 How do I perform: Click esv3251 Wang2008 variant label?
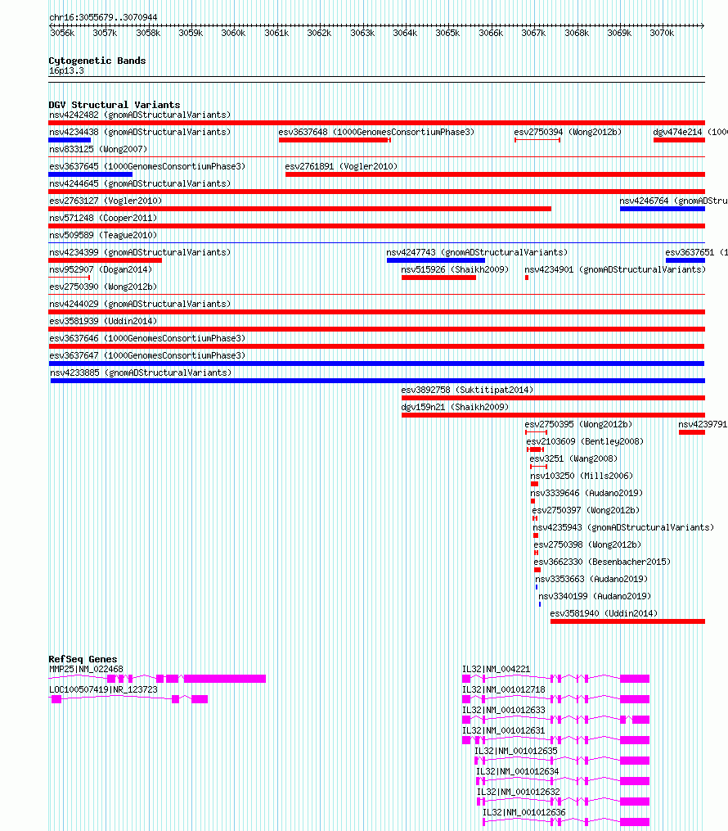pos(573,459)
